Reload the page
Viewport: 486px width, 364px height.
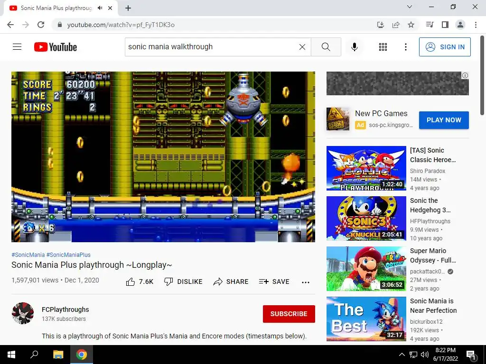tap(41, 25)
